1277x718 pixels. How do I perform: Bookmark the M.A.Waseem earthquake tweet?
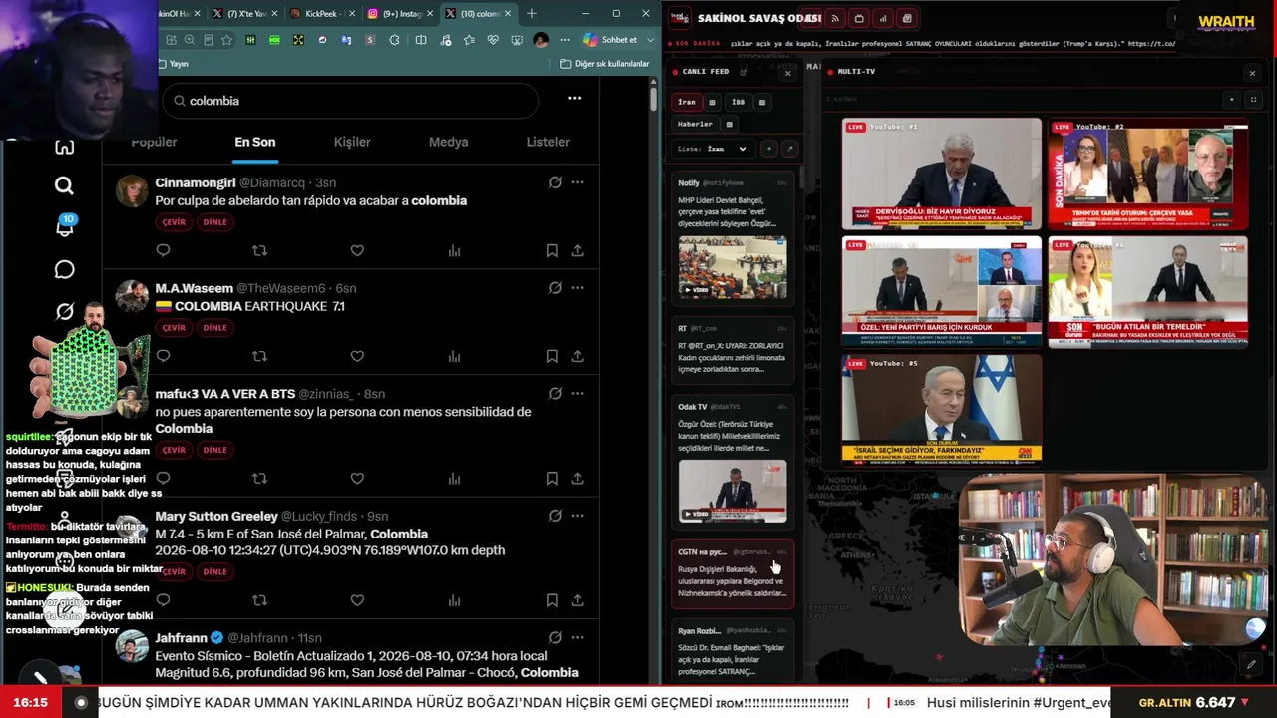(552, 356)
